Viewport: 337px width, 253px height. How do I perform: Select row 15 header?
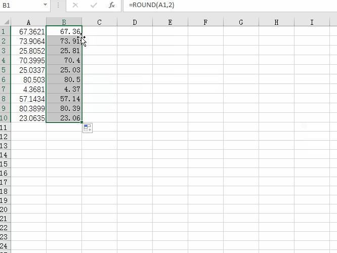5,164
